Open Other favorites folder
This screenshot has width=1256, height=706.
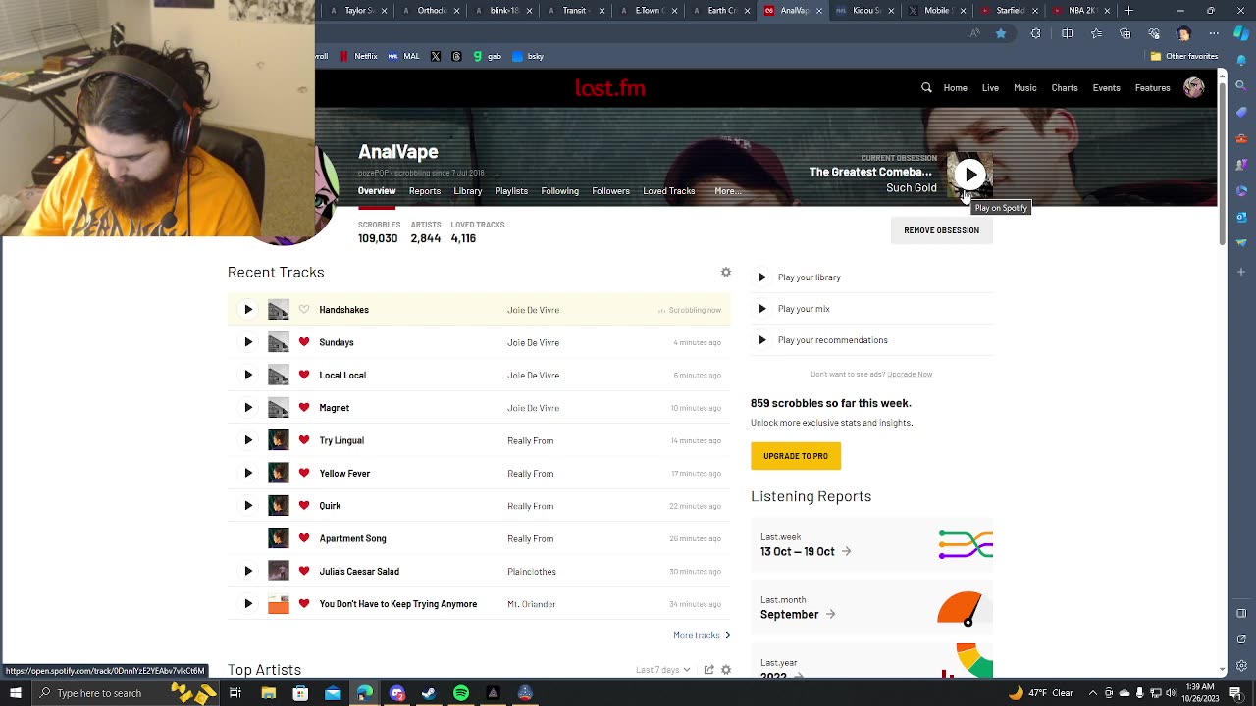coord(1184,56)
